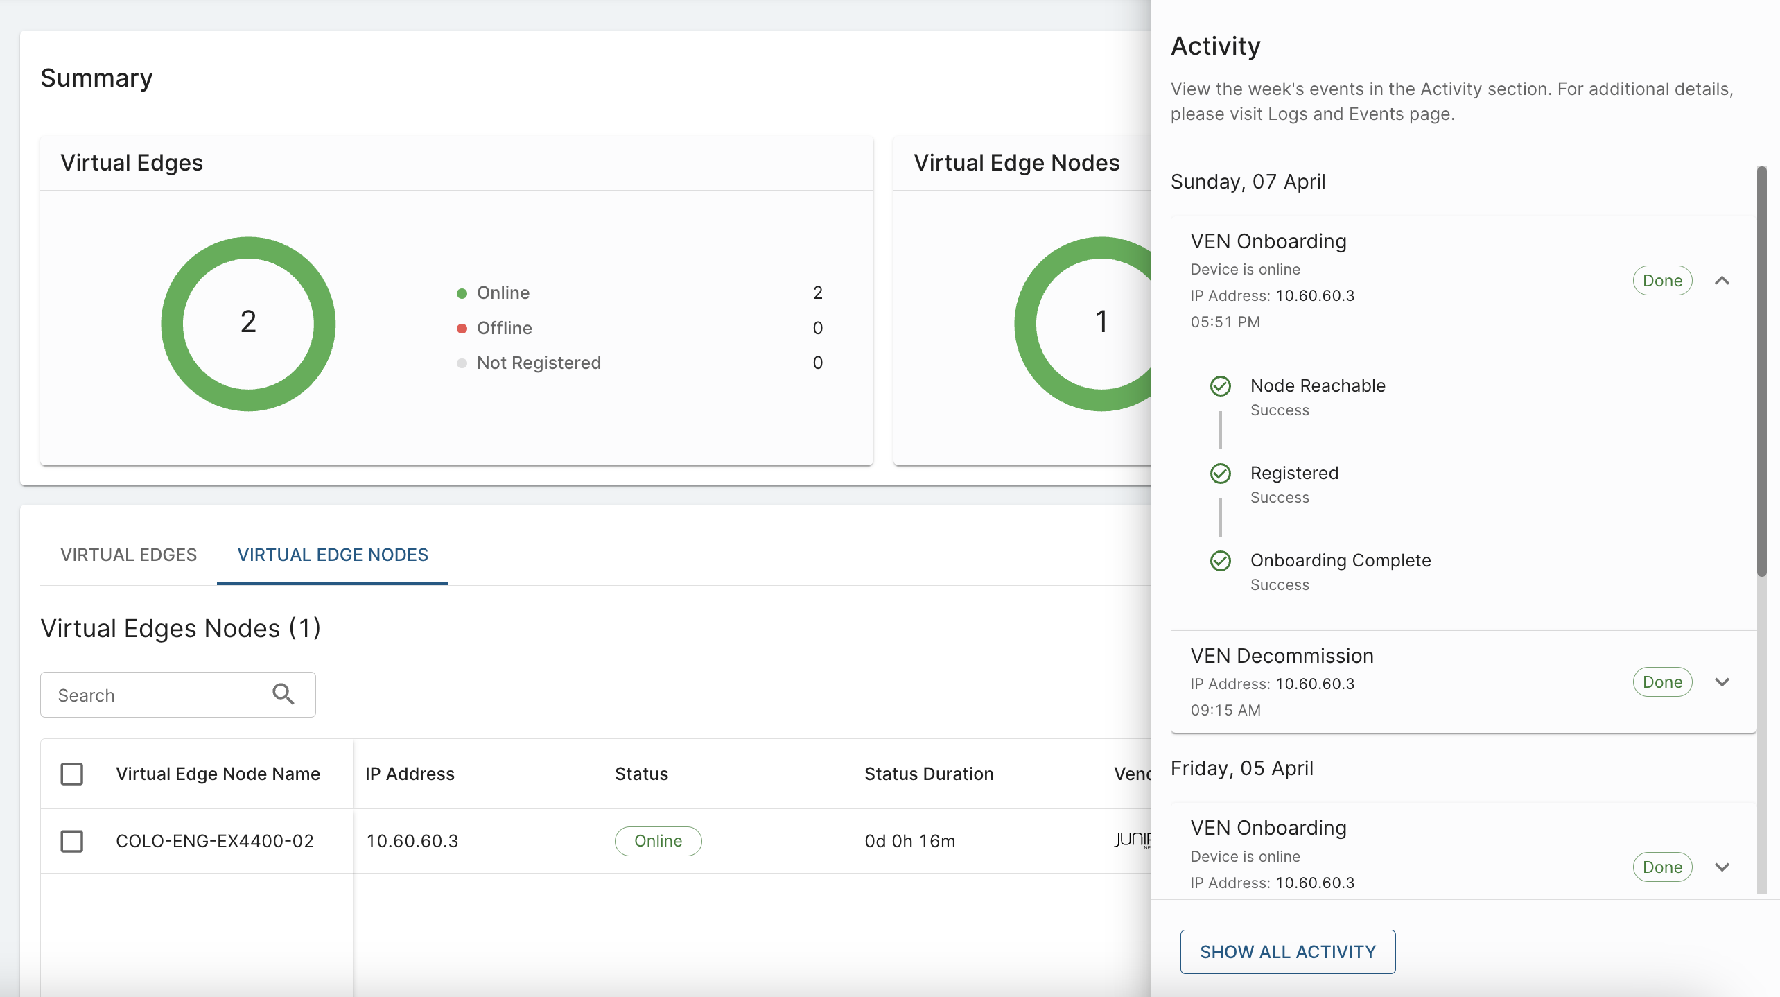Image resolution: width=1780 pixels, height=997 pixels.
Task: Click the red Offline legend dot
Action: click(462, 329)
